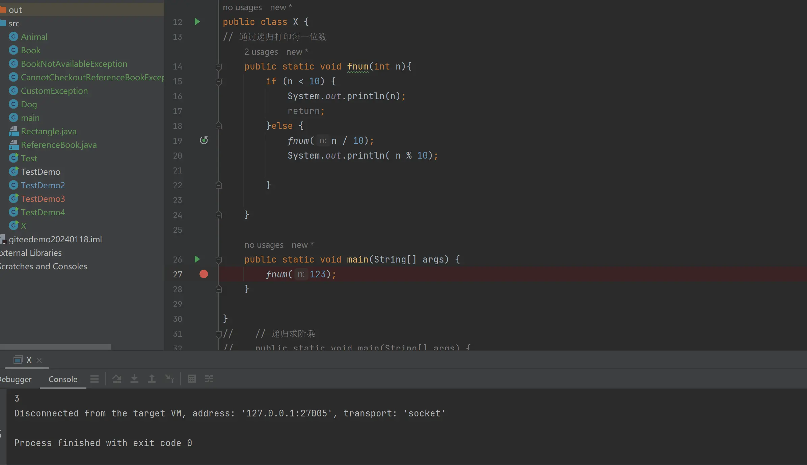
Task: Open BookNotAvailableException class
Action: [x=74, y=64]
